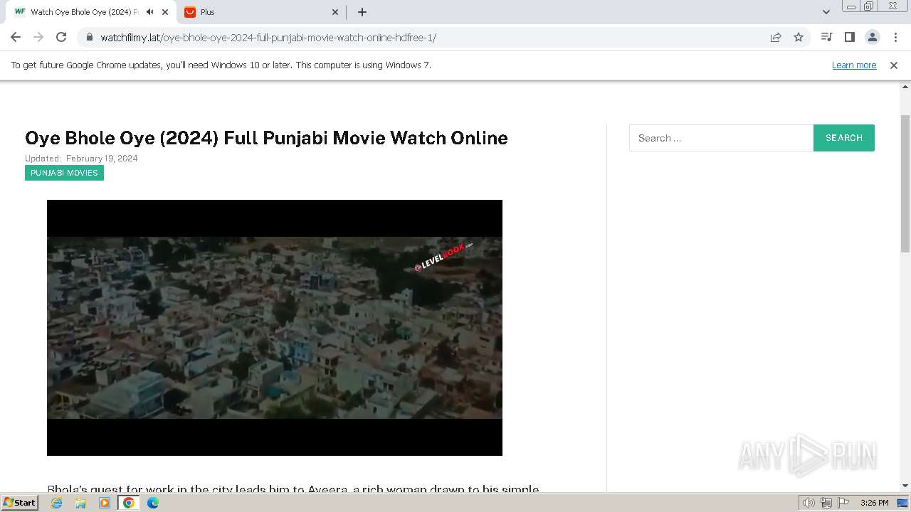Open the network icon in system tray
Image resolution: width=911 pixels, height=512 pixels.
826,503
